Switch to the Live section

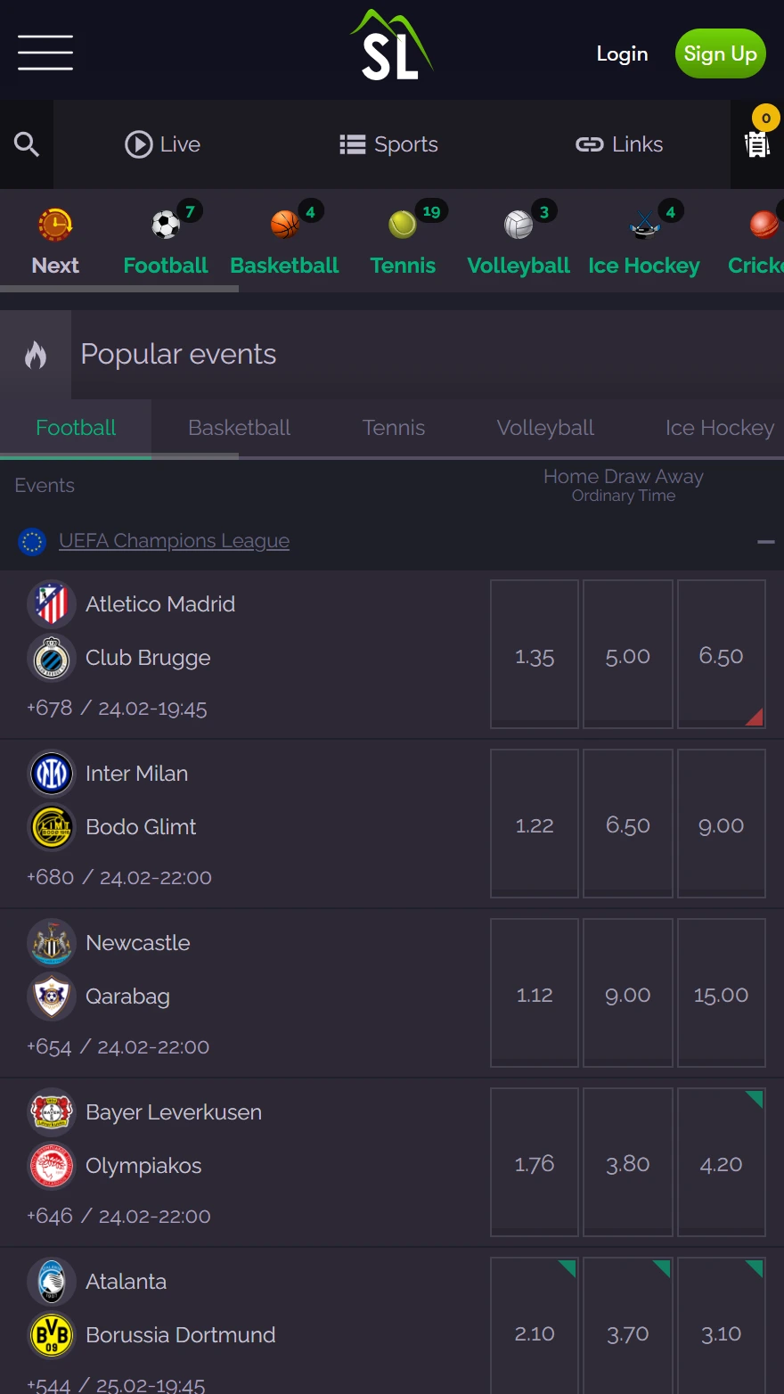(162, 144)
